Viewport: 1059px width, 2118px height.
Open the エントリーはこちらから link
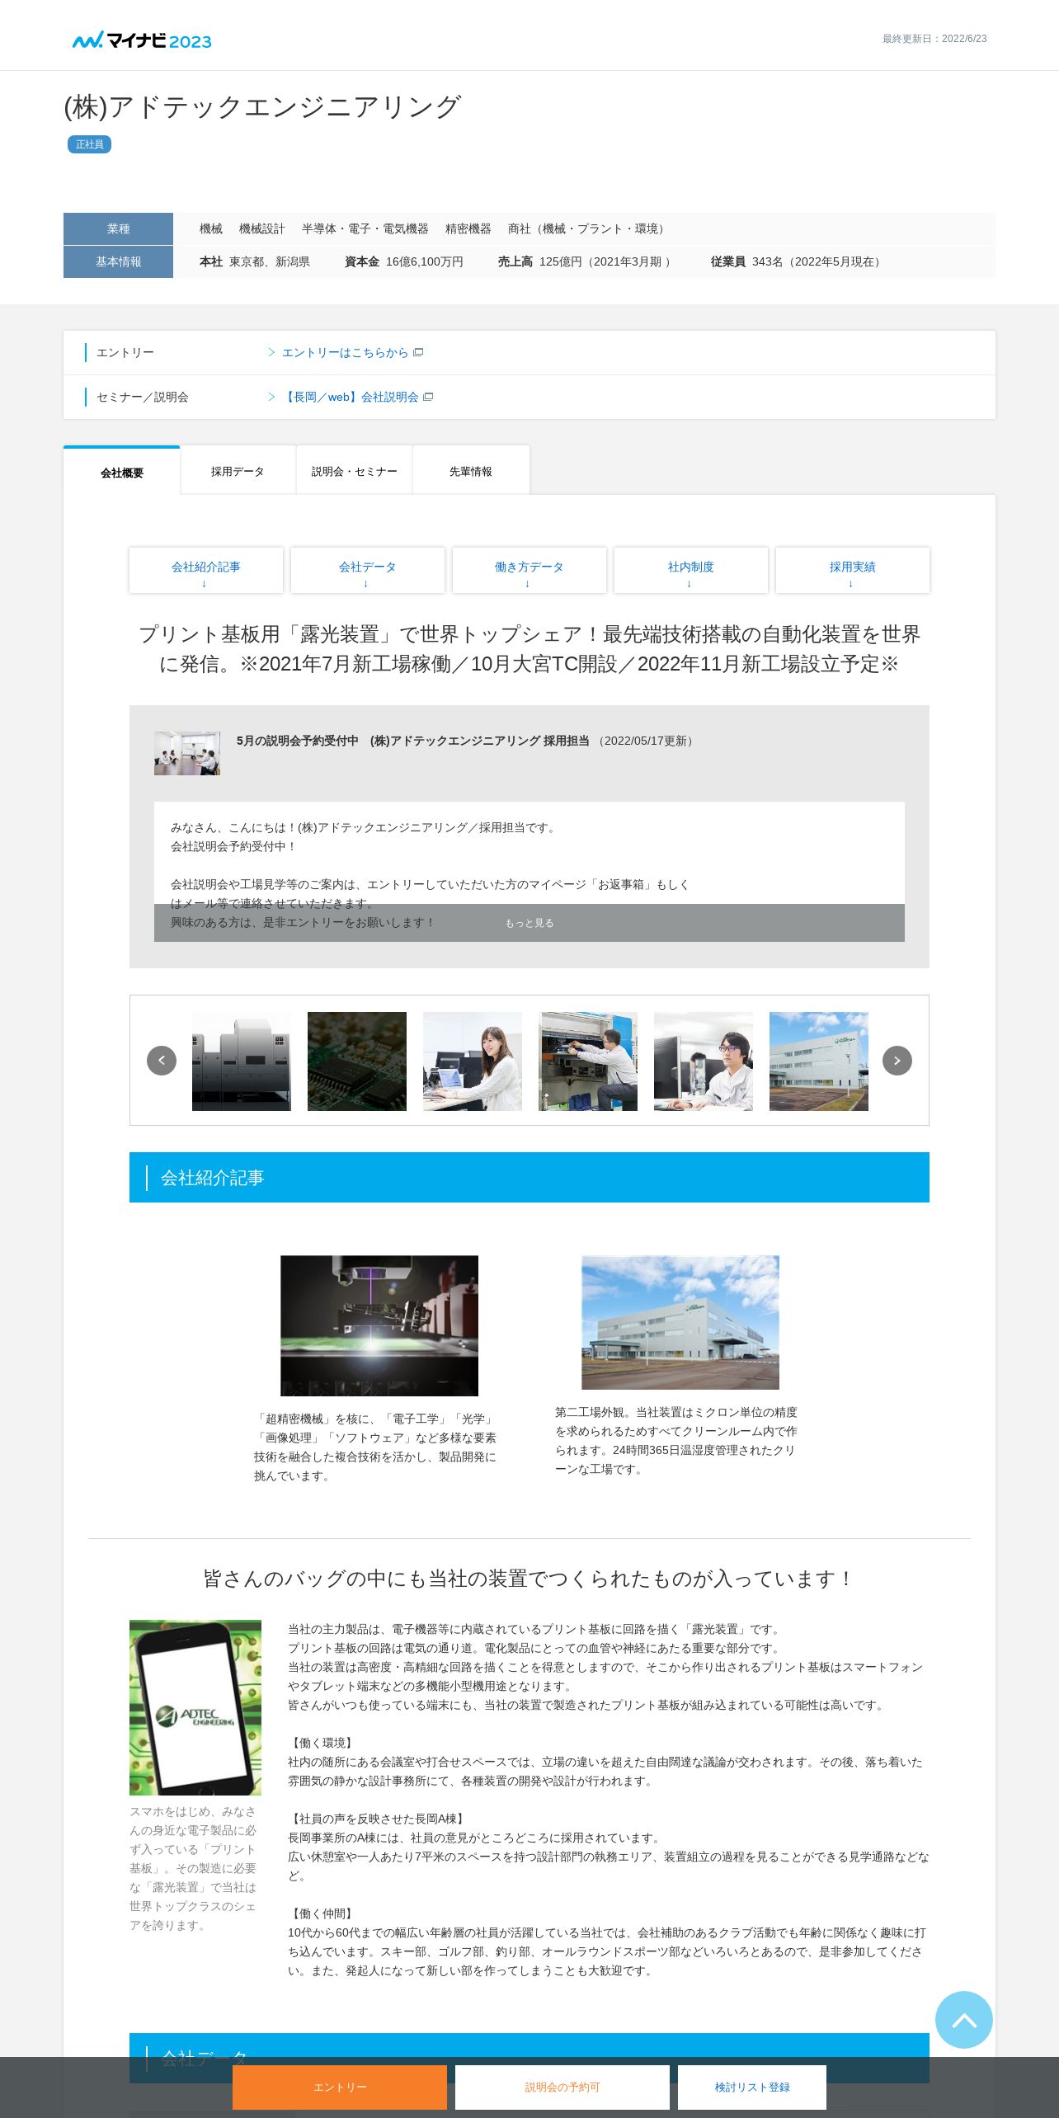pos(345,352)
